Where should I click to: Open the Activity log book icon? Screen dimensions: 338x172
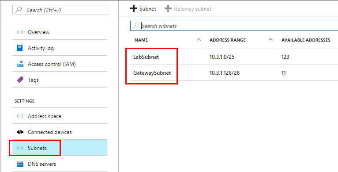click(x=20, y=48)
